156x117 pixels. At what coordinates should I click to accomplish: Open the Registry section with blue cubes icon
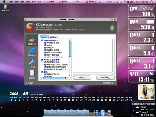[x=32, y=52]
